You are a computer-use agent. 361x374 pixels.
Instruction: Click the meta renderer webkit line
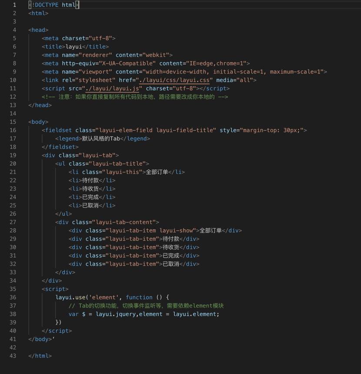pos(107,55)
